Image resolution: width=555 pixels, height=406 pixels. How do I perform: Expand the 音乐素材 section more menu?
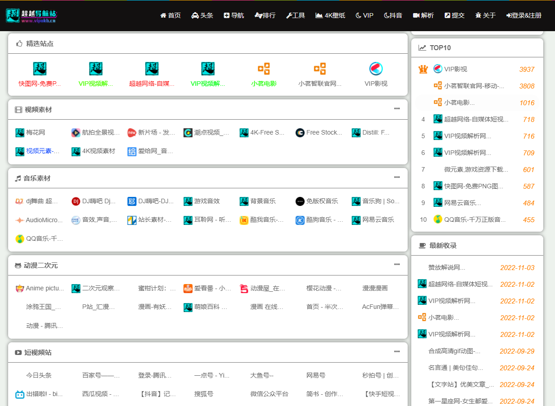397,177
